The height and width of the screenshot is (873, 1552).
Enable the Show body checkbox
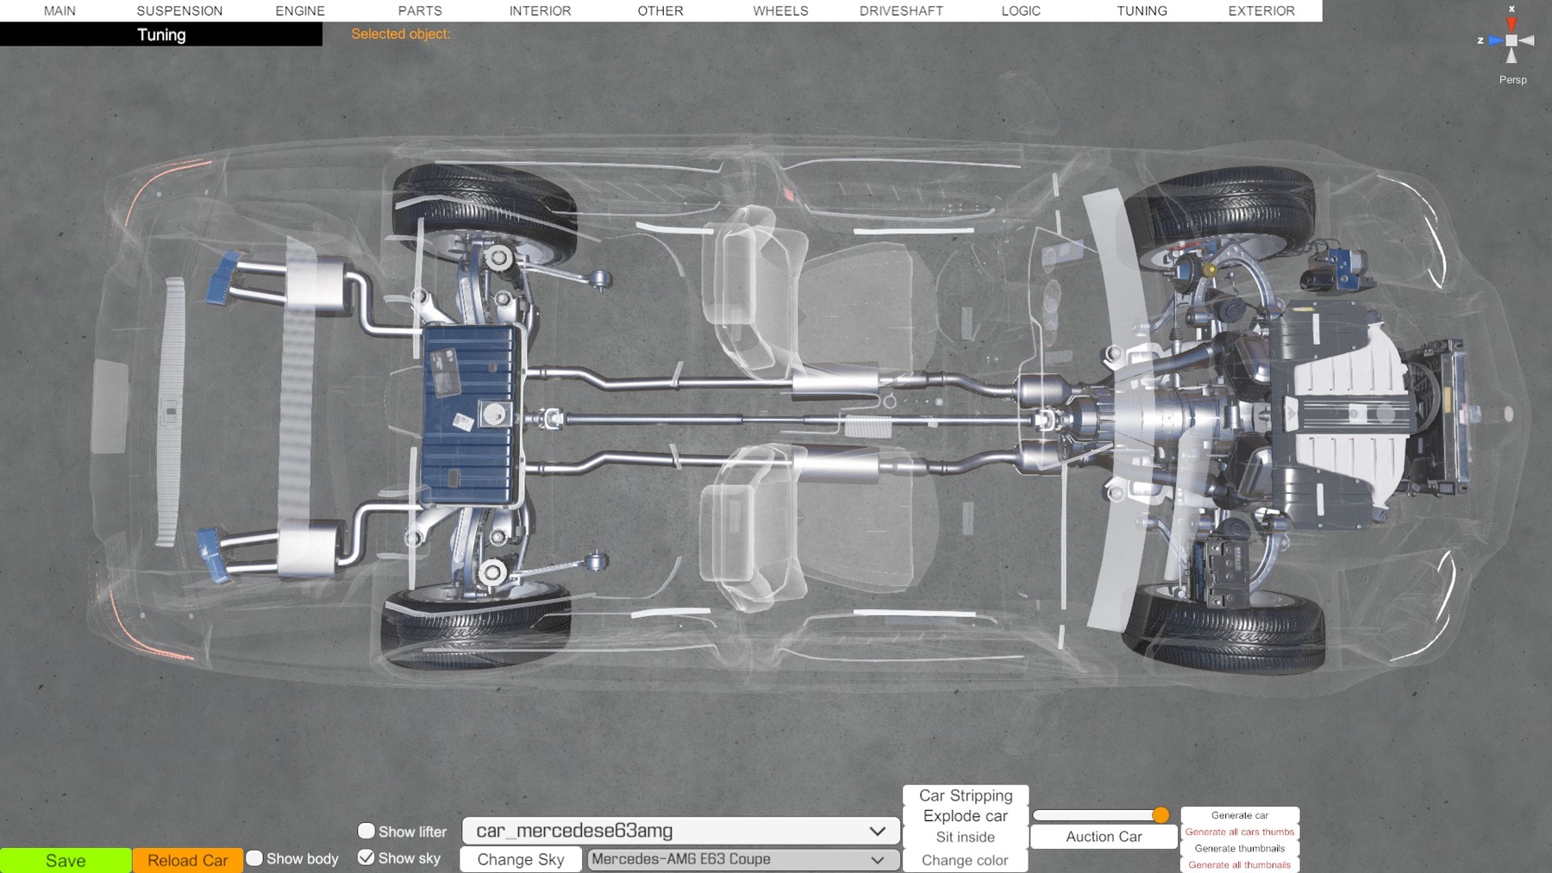tap(254, 858)
